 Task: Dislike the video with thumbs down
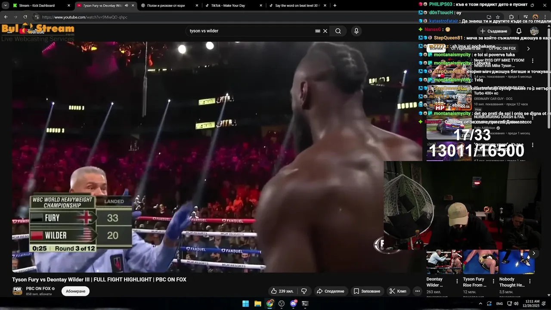(x=304, y=291)
